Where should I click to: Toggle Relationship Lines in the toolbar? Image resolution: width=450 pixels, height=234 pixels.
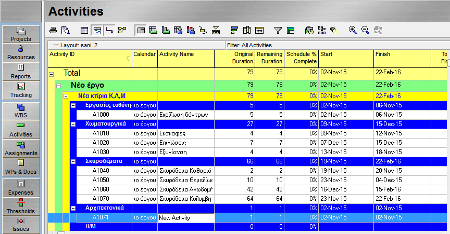(x=109, y=30)
